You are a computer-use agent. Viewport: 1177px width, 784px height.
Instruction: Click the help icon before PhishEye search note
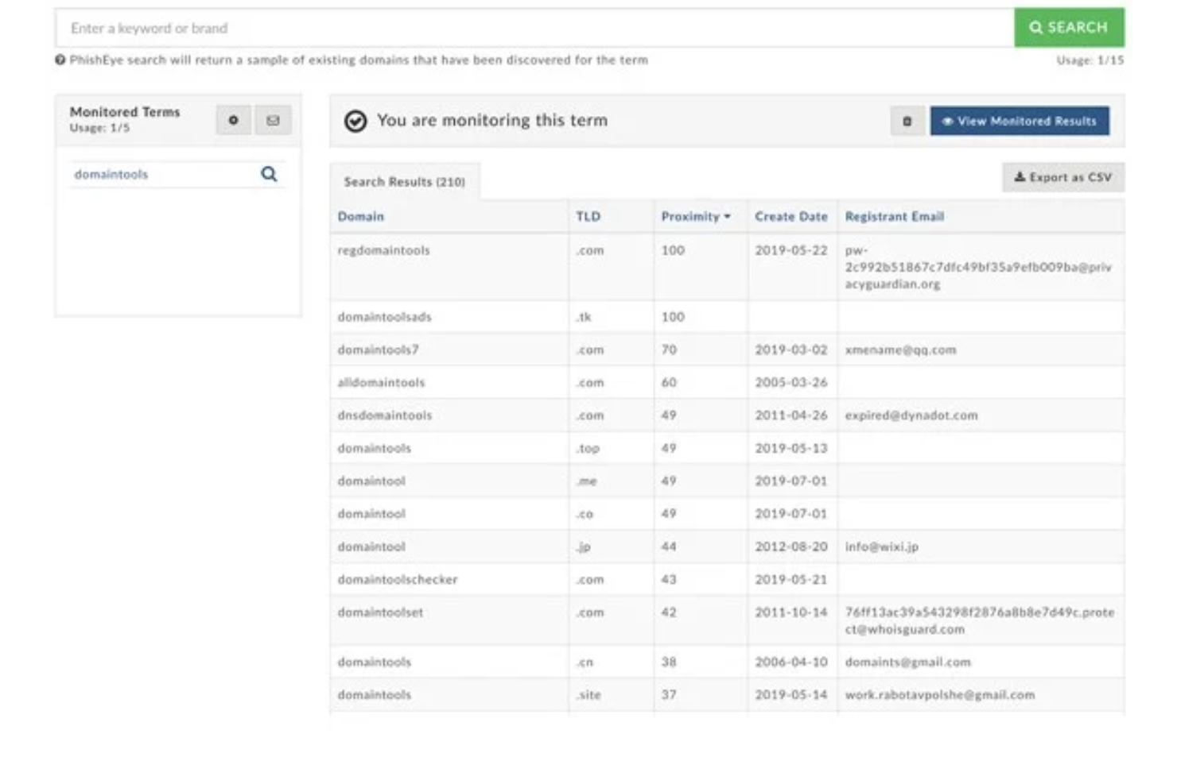pyautogui.click(x=60, y=60)
